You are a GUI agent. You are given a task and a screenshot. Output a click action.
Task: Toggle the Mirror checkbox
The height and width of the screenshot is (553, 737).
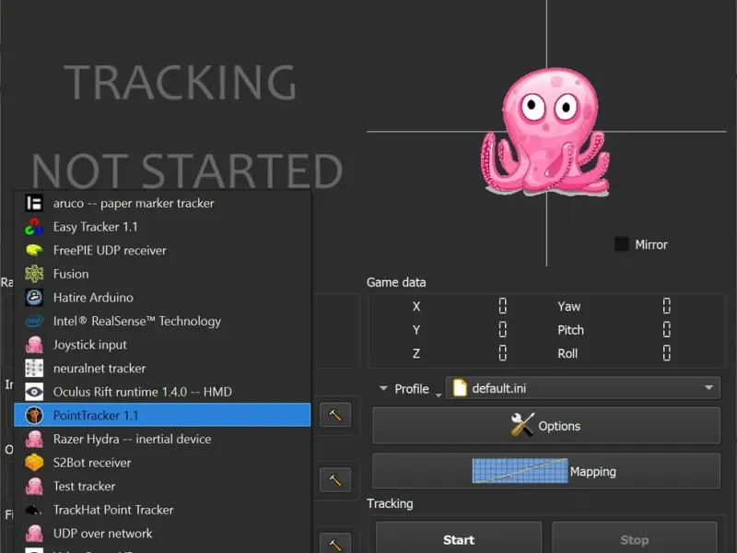coord(621,244)
